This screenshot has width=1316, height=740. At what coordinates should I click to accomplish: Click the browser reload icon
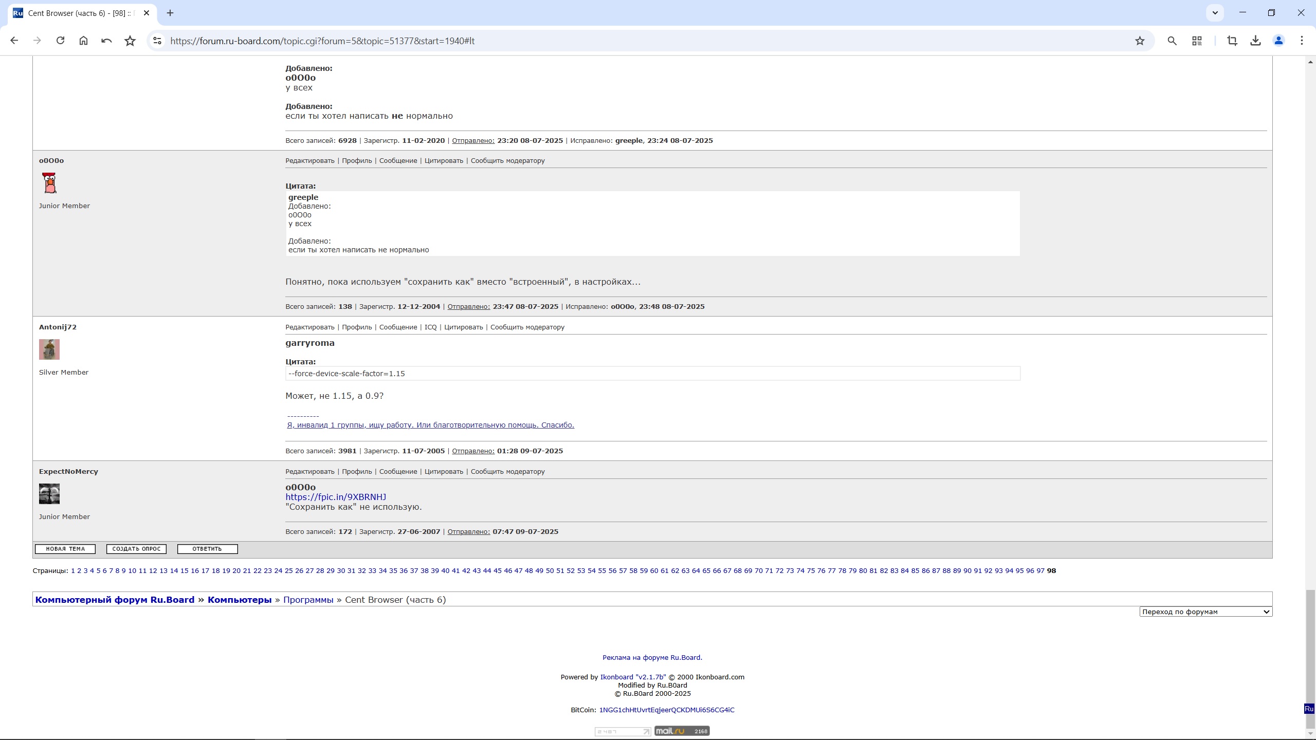point(60,41)
